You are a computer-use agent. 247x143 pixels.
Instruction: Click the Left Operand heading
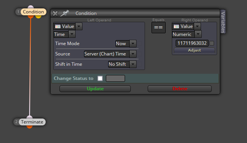(99, 20)
